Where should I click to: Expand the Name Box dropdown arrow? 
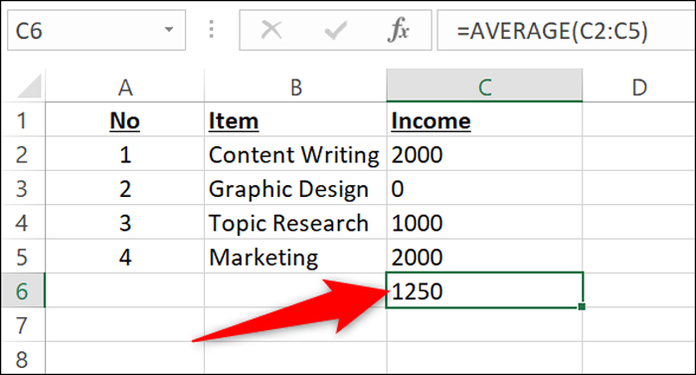coord(169,30)
